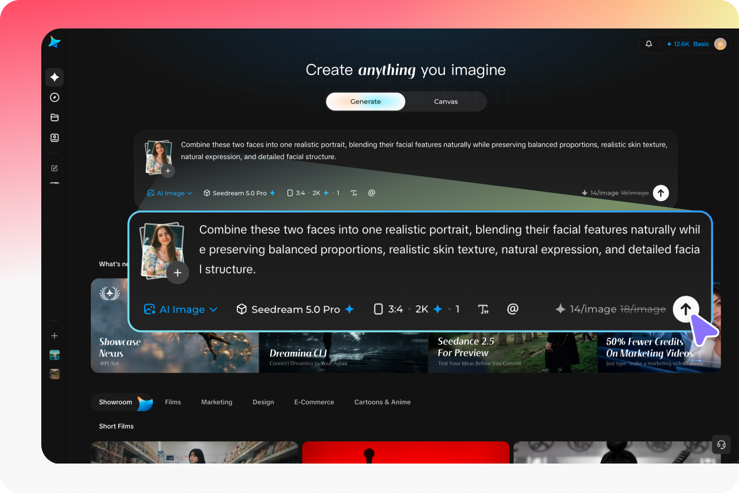Open the red-background short film thumbnail

406,452
